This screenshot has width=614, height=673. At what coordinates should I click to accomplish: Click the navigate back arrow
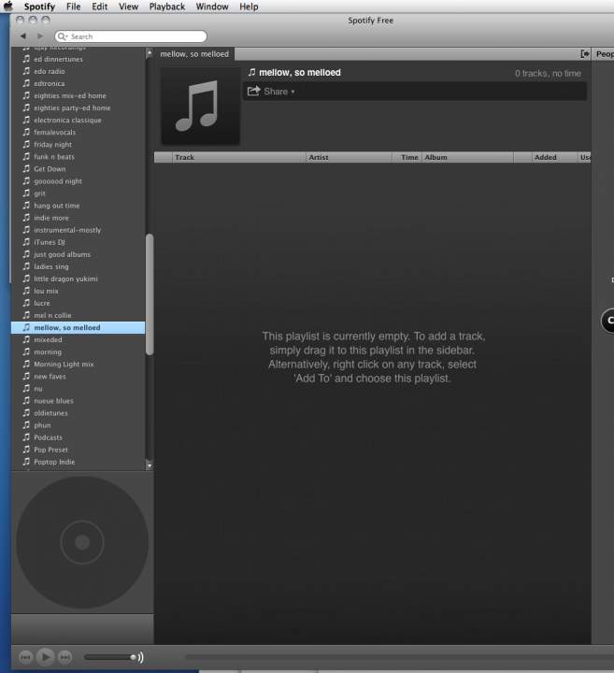point(23,36)
